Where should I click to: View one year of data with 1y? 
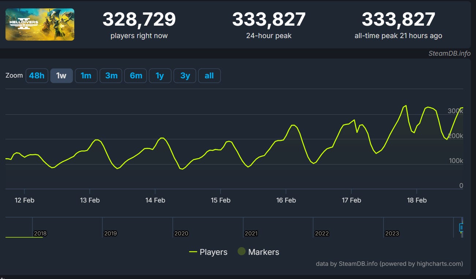click(160, 75)
